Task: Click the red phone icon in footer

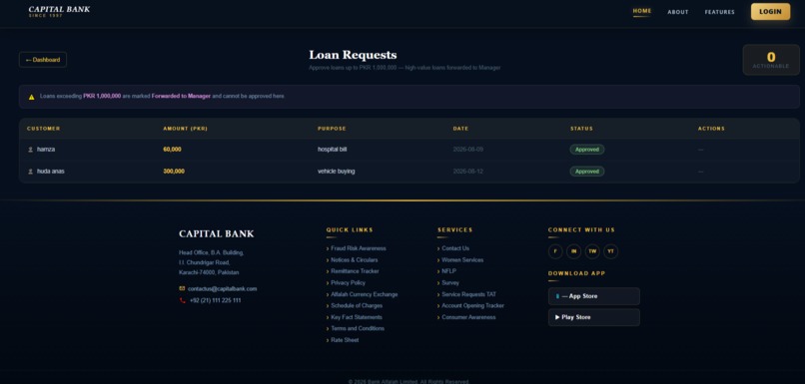Action: point(182,300)
